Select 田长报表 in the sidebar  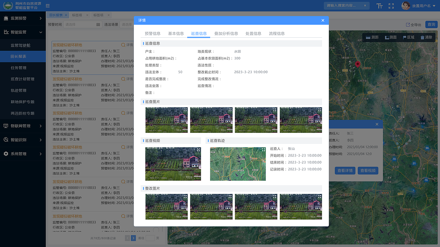[23, 57]
